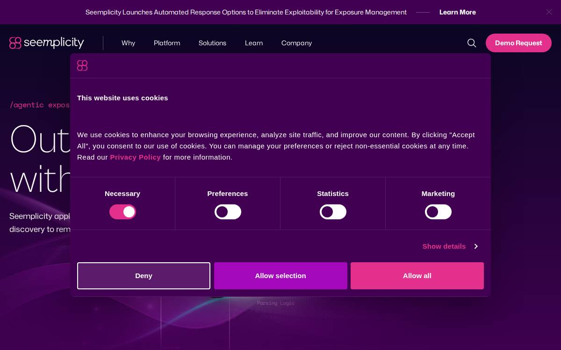
Task: Open the Privacy Policy link
Action: point(135,157)
